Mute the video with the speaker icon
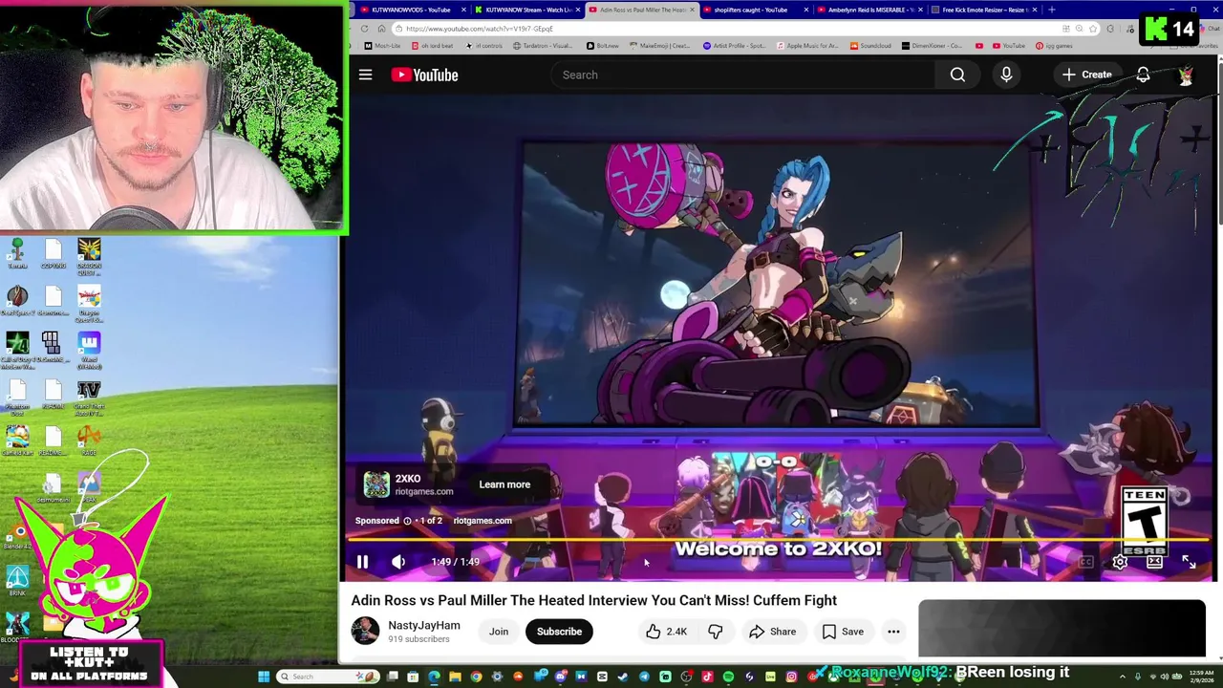 398,562
